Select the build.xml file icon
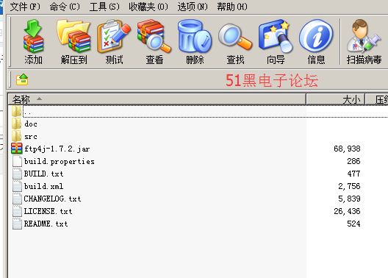The height and width of the screenshot is (278, 388). 17,186
